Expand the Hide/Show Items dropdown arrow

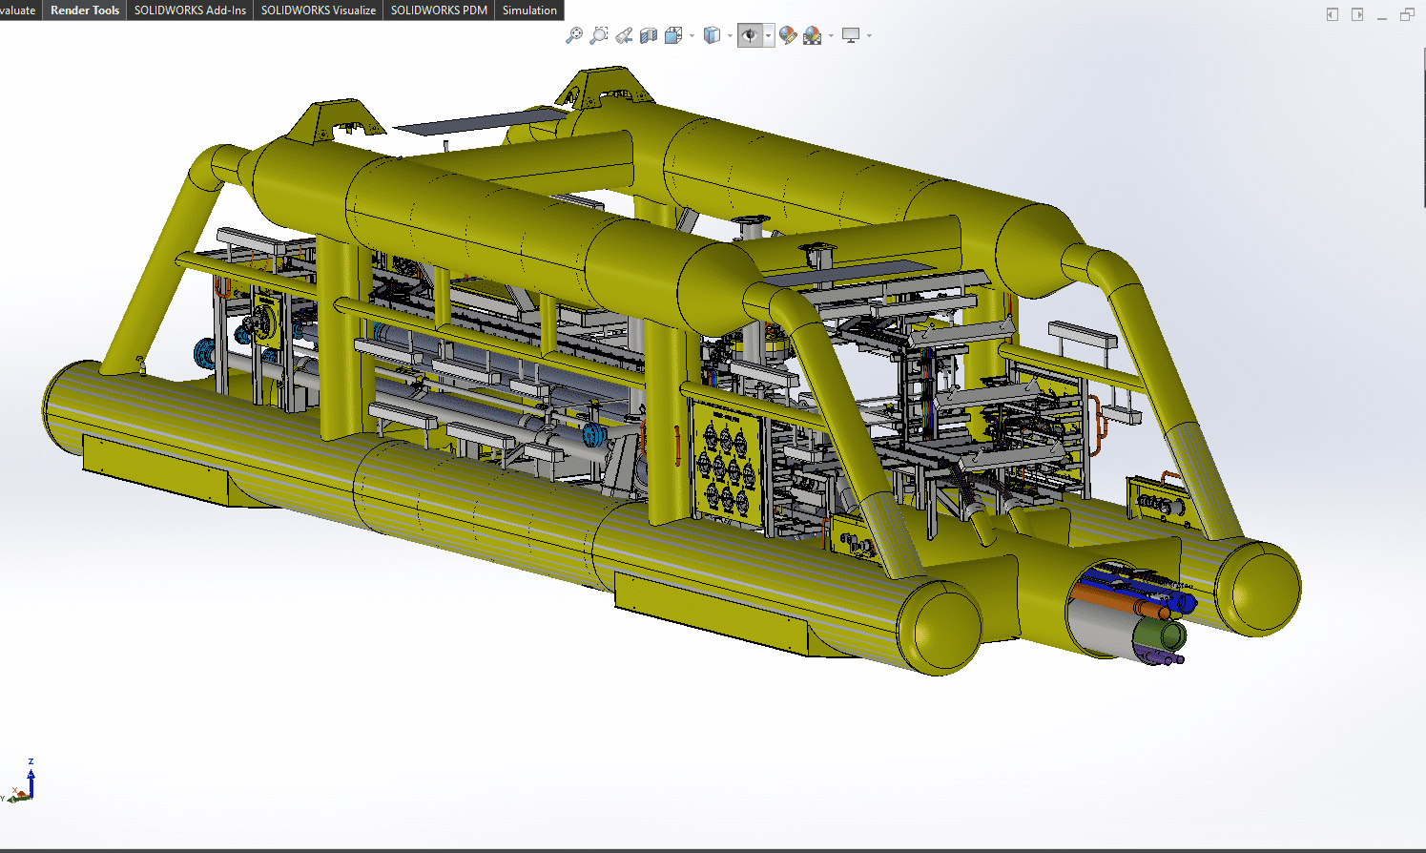coord(768,36)
